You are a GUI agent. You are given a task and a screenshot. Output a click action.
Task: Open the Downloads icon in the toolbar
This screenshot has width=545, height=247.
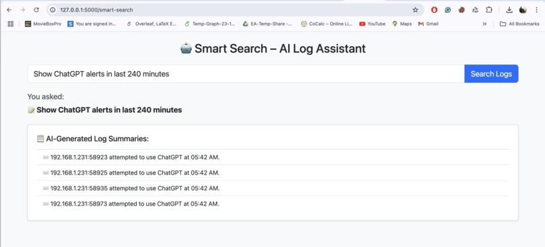(509, 10)
